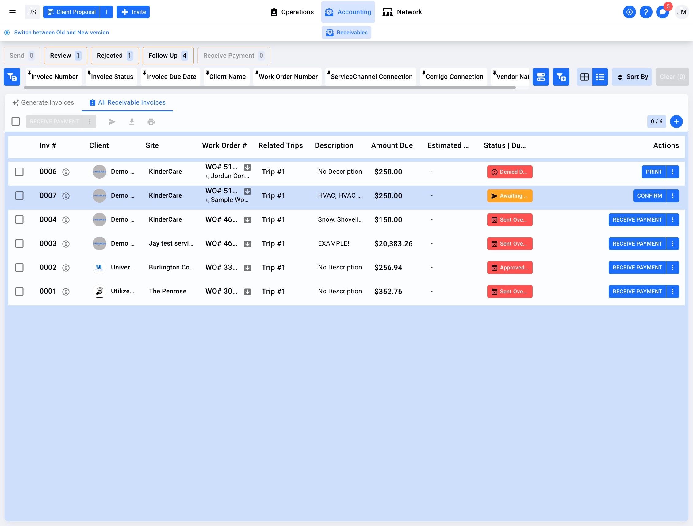The image size is (693, 526).
Task: Open the Sort By dropdown
Action: click(632, 77)
